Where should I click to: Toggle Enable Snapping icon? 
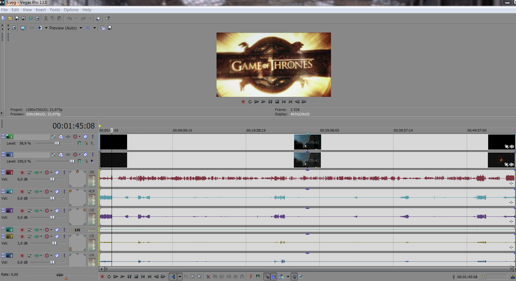(x=267, y=277)
